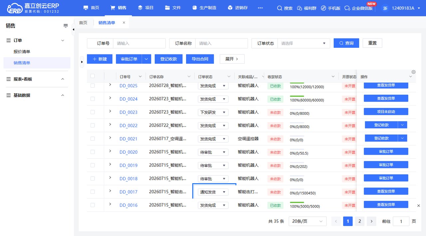
Task: Click the monitor icon beside 销售 sidebar title
Action: click(x=66, y=26)
